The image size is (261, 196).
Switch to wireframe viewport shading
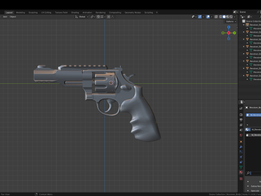tap(221, 17)
